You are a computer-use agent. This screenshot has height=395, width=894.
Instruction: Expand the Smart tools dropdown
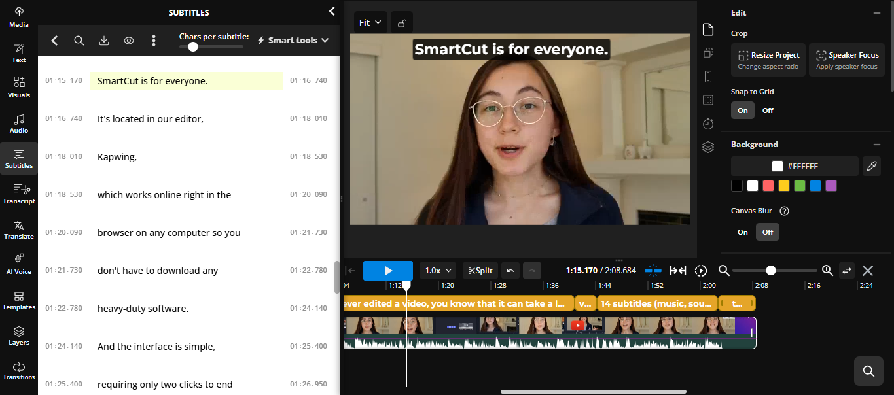click(293, 41)
